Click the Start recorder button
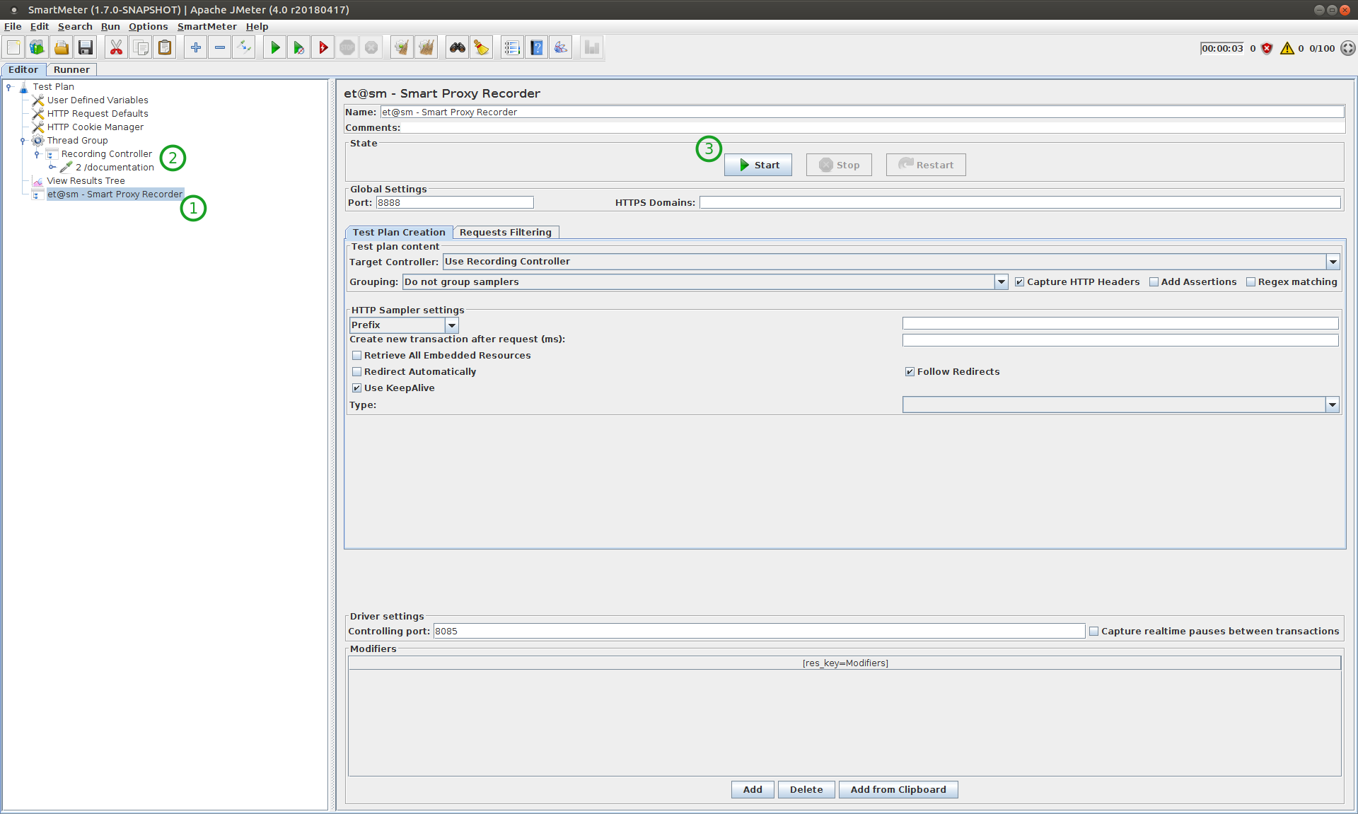This screenshot has height=814, width=1358. pos(758,165)
